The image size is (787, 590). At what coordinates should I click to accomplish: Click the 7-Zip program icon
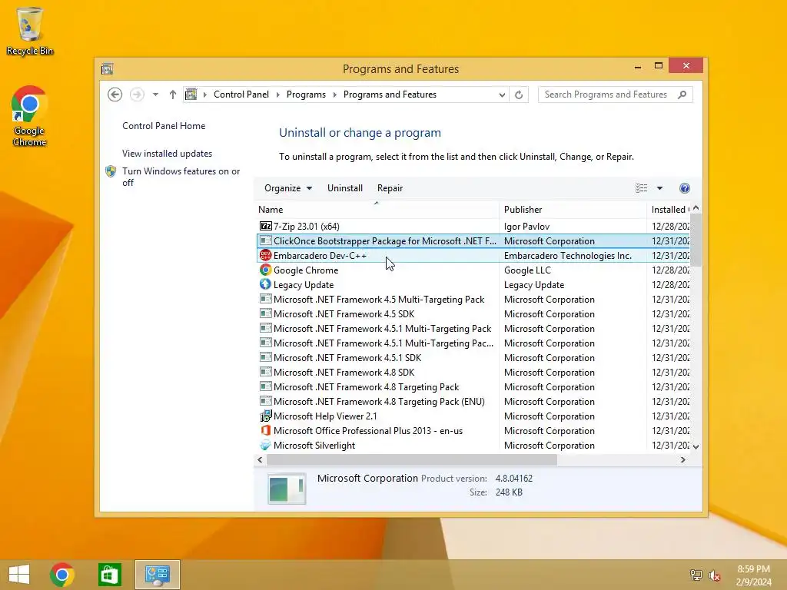(x=265, y=227)
